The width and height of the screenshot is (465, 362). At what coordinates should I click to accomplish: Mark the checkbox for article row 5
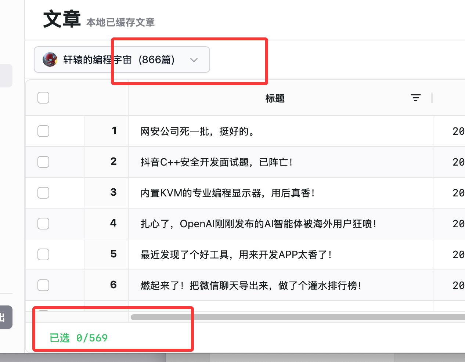(43, 254)
